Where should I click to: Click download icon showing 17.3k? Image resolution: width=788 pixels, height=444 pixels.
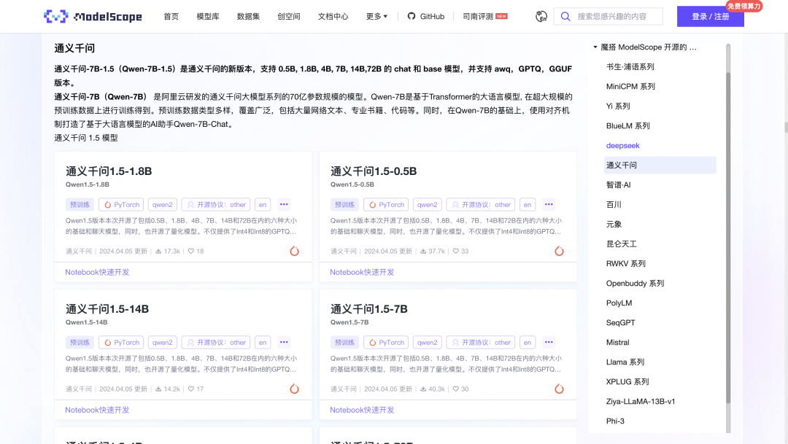click(x=158, y=251)
